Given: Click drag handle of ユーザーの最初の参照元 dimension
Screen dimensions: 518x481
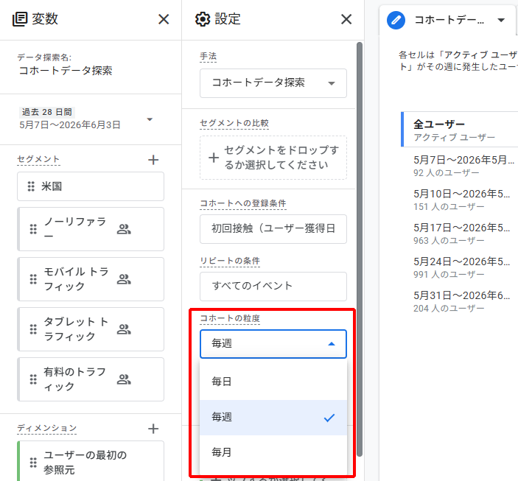Looking at the screenshot, I should point(33,463).
